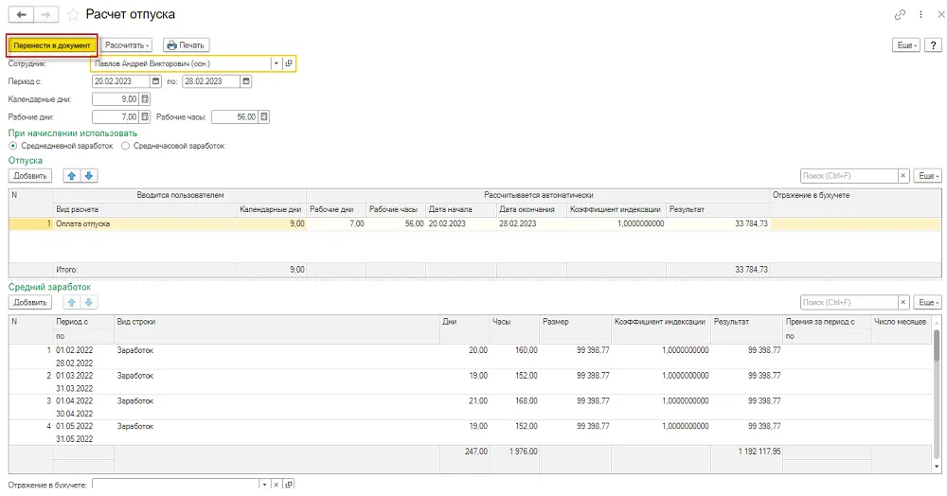
Task: Go forward with the right arrow button
Action: coord(45,14)
